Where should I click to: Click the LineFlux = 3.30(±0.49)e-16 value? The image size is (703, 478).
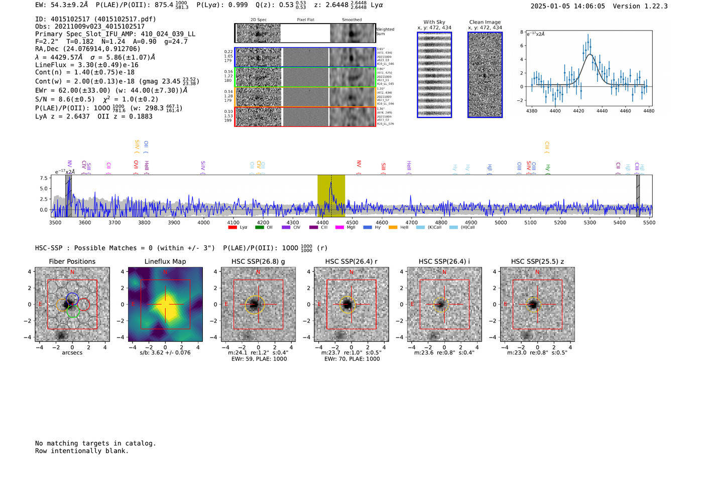pos(87,65)
